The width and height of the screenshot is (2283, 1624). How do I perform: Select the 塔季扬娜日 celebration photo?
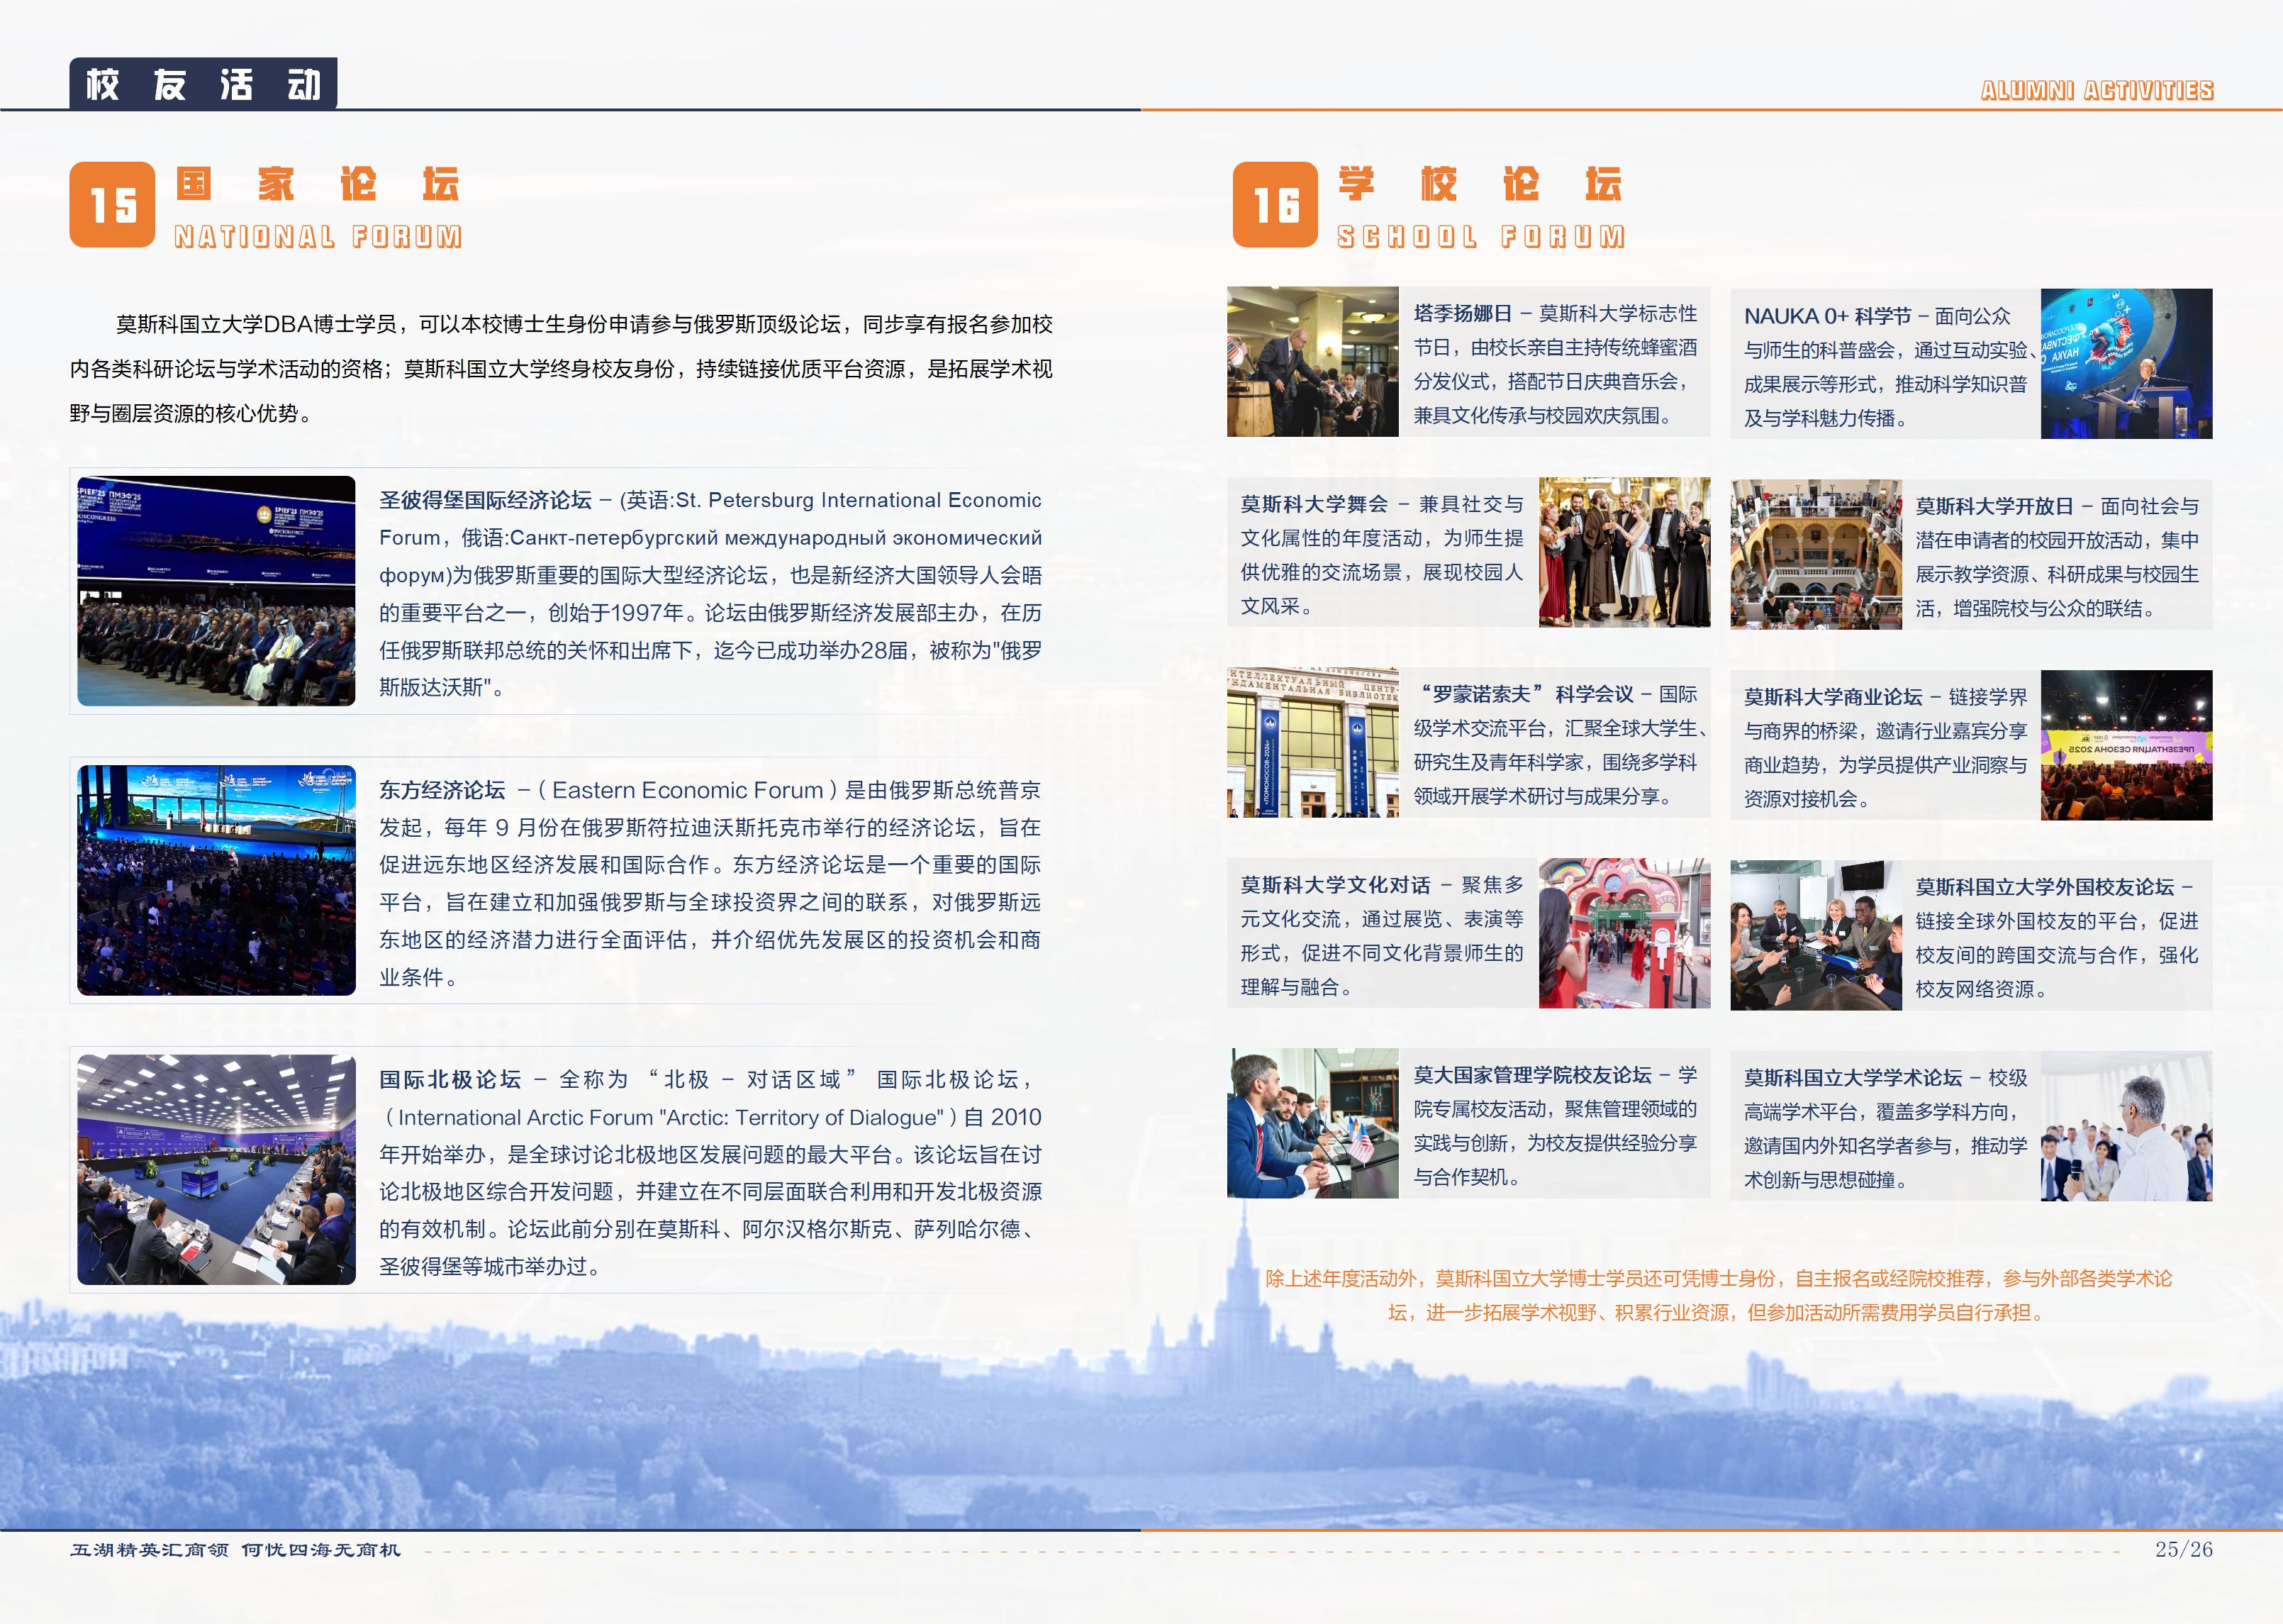coord(1312,362)
